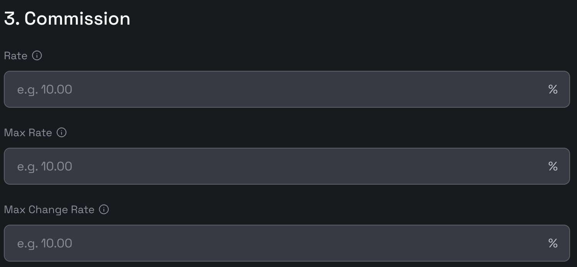Click the word 'Max' in Max Change Rate label
Viewport: 577px width, 267px height.
[x=12, y=210]
